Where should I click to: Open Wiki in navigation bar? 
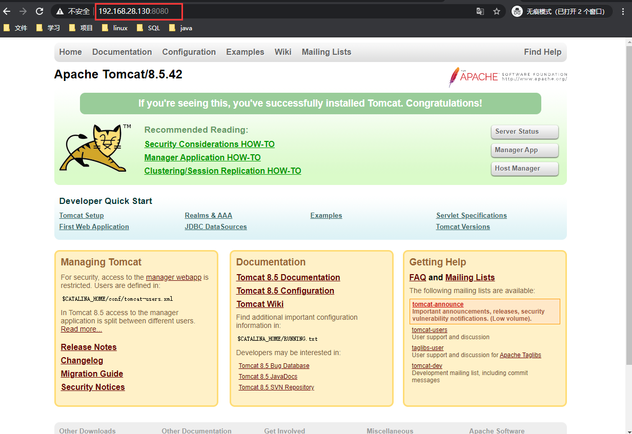pyautogui.click(x=283, y=52)
